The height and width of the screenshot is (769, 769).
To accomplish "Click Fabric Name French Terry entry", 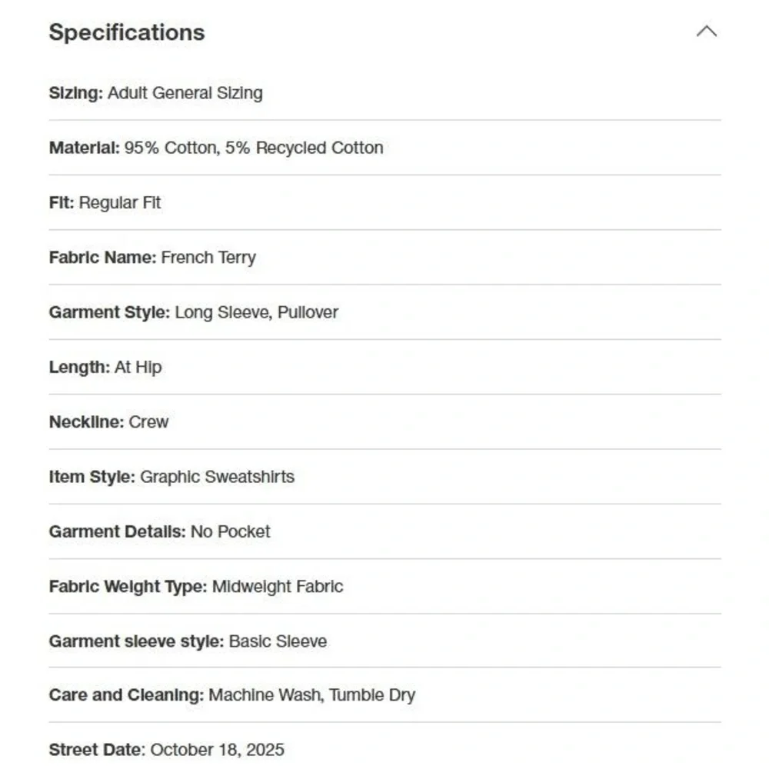I will tap(152, 258).
